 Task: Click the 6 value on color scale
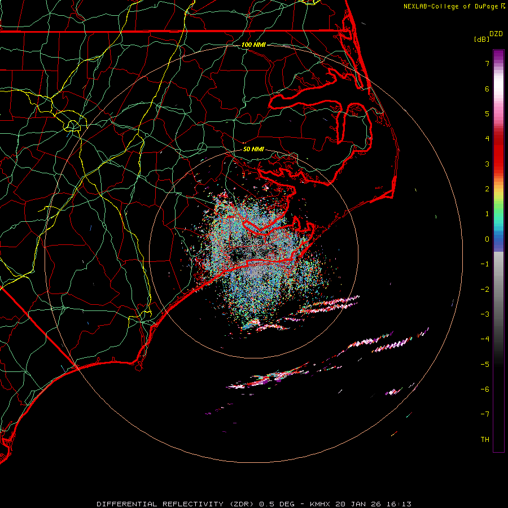coord(487,89)
